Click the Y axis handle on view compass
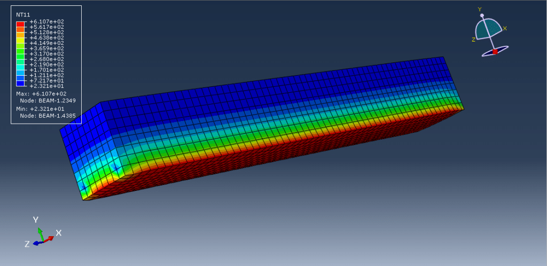 [x=482, y=16]
